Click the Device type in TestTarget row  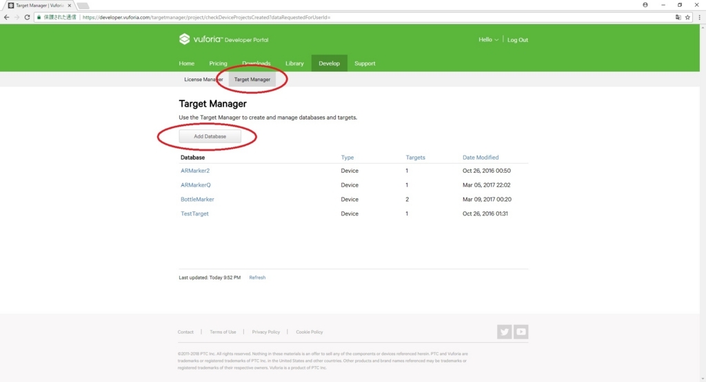coord(350,214)
